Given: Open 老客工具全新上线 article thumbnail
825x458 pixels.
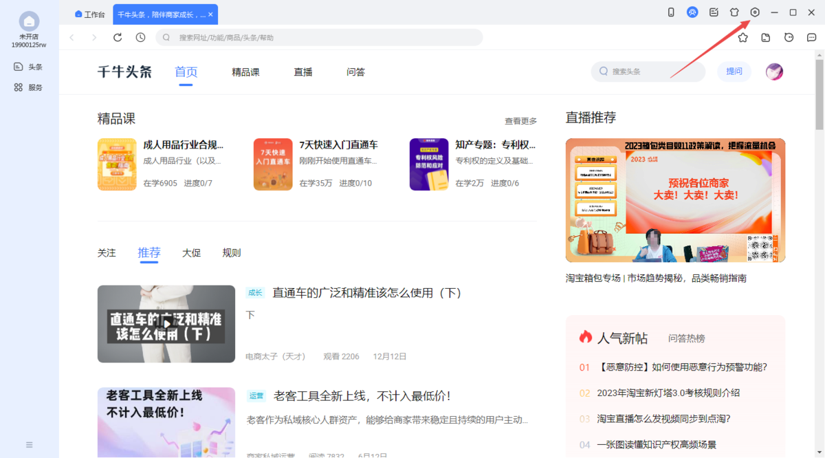Looking at the screenshot, I should pyautogui.click(x=166, y=422).
